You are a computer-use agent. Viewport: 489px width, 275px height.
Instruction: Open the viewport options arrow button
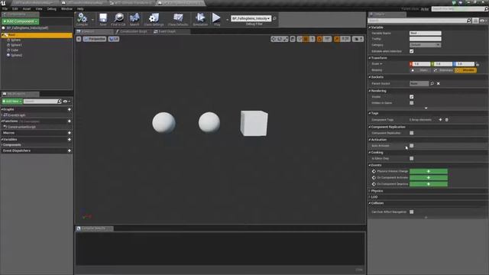[x=79, y=39]
